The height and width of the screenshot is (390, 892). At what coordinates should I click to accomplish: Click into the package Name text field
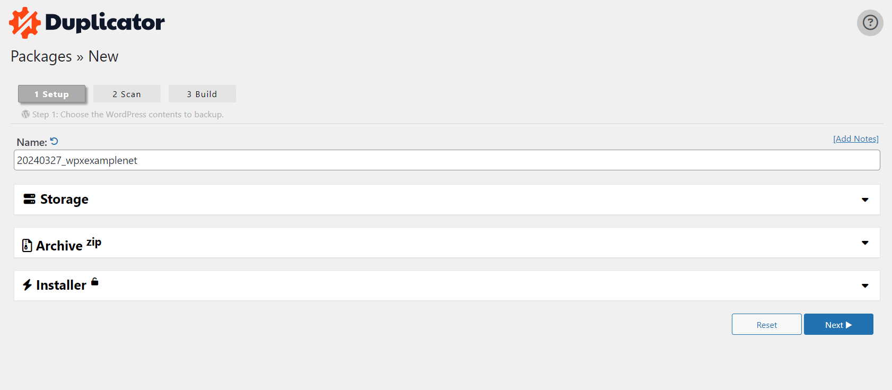tap(447, 160)
